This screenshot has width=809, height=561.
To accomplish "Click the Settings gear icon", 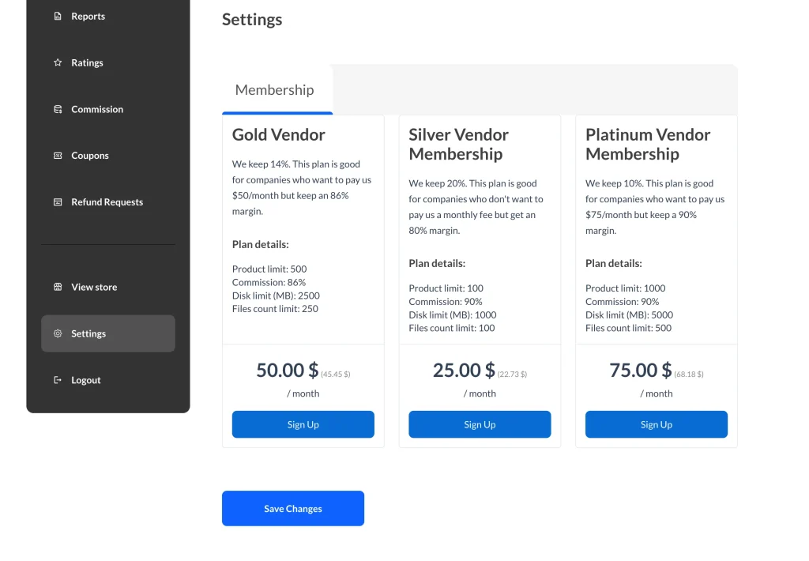I will [x=58, y=333].
